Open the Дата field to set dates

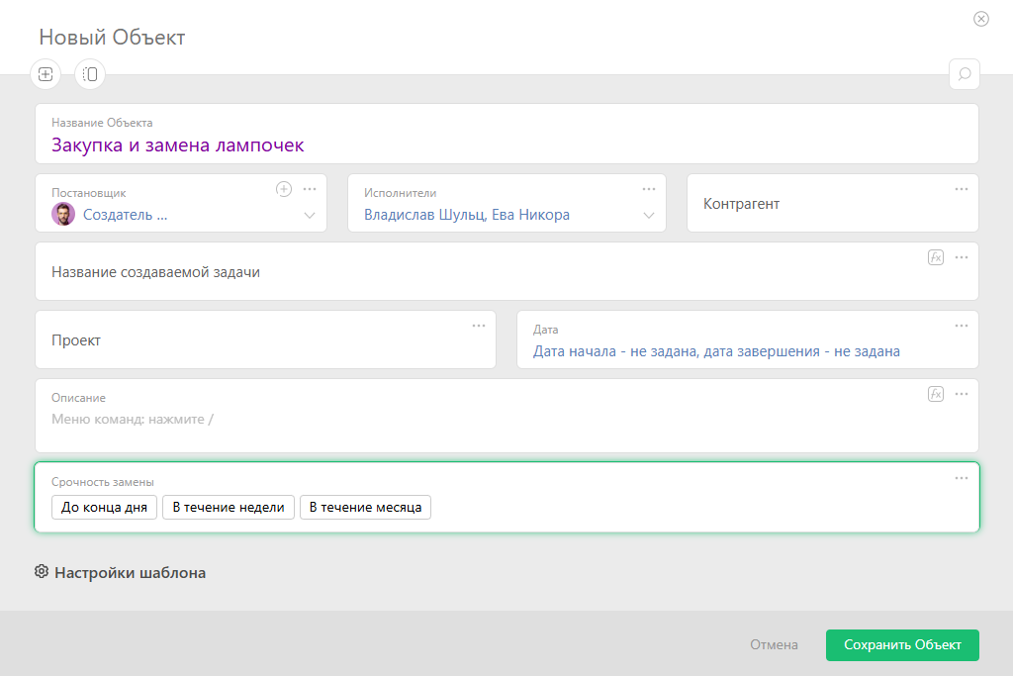point(716,351)
